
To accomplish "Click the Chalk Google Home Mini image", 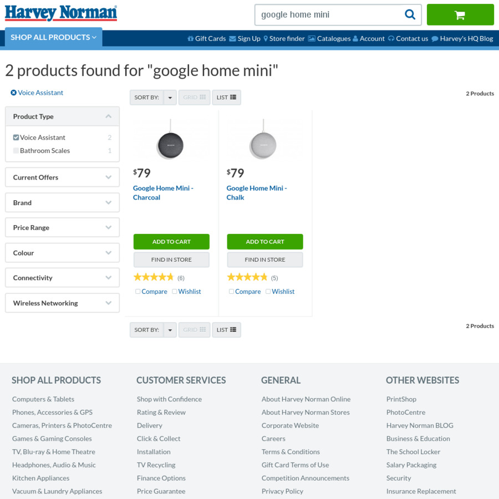I will (x=263, y=139).
